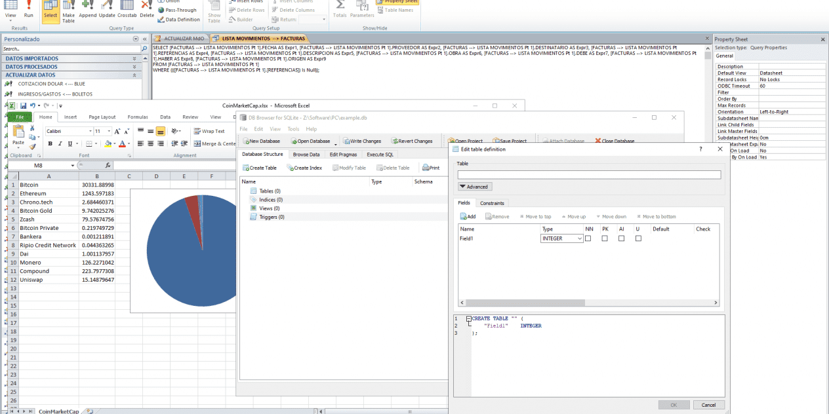Click Close Database in DB Browser toolbar
Screen dimensions: 829x414
click(x=615, y=141)
